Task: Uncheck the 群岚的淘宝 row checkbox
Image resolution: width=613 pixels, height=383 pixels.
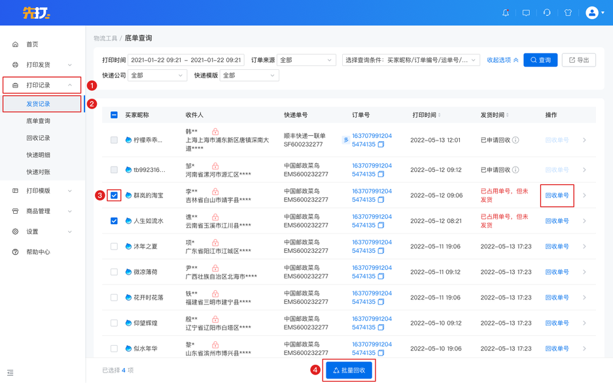Action: tap(114, 195)
